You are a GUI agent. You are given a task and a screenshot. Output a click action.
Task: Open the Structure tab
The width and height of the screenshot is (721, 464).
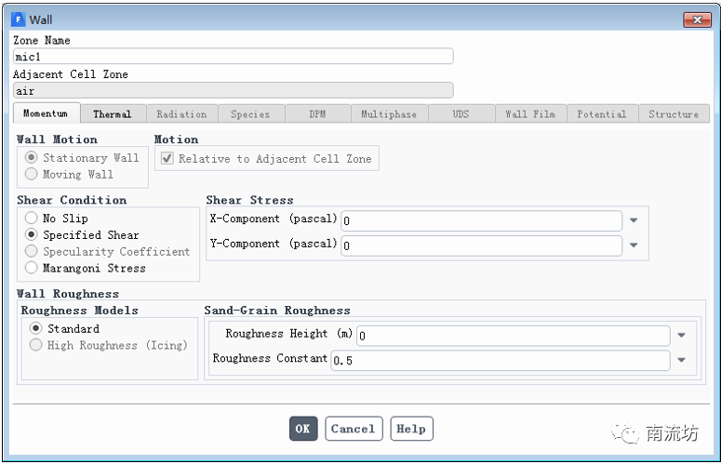click(x=674, y=114)
